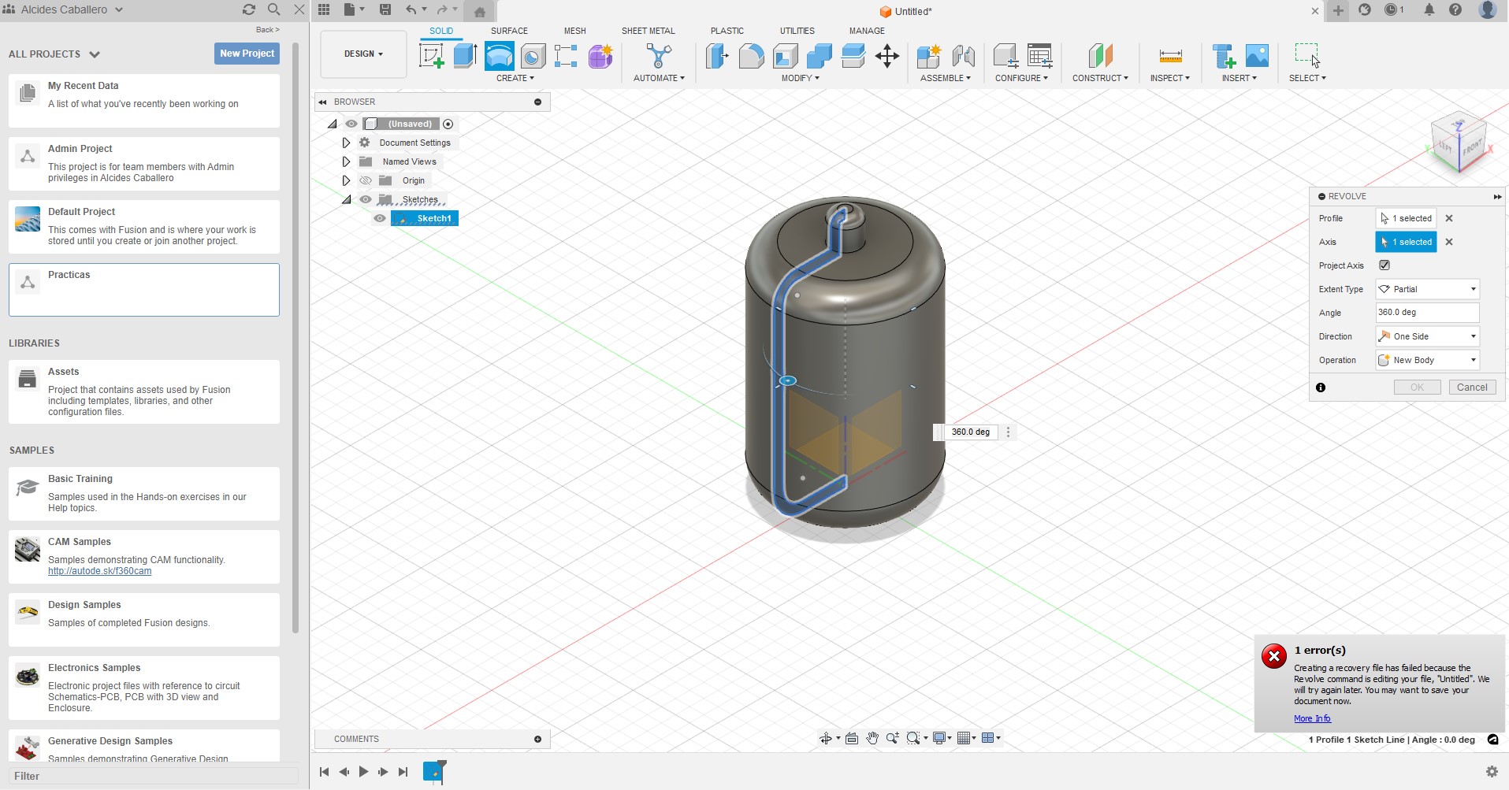Collapse the Sketches folder

[346, 199]
